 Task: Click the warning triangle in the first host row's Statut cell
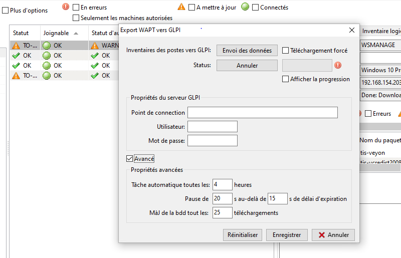pyautogui.click(x=16, y=46)
